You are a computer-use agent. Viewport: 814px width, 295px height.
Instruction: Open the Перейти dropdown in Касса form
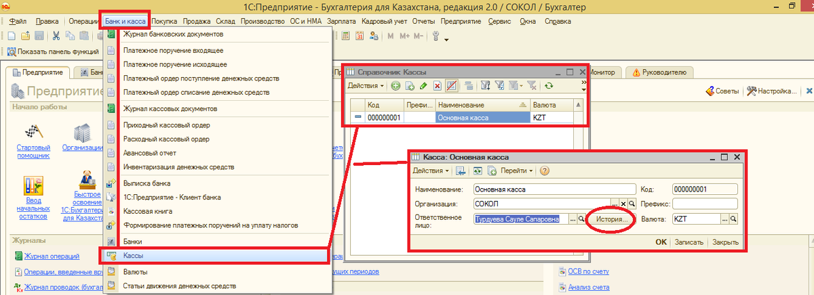coord(518,171)
